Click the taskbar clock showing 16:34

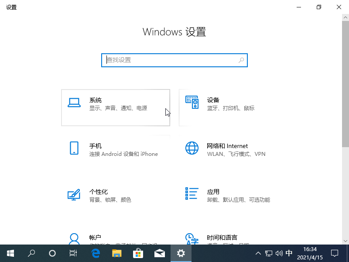pos(310,253)
